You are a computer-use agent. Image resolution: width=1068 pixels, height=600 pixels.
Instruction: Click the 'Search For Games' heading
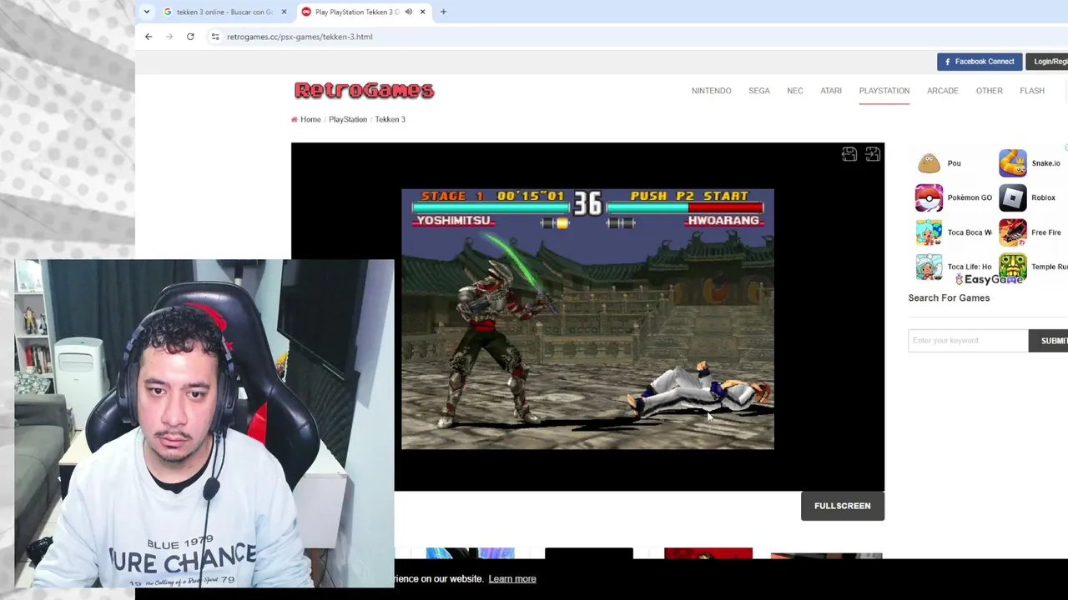tap(949, 297)
